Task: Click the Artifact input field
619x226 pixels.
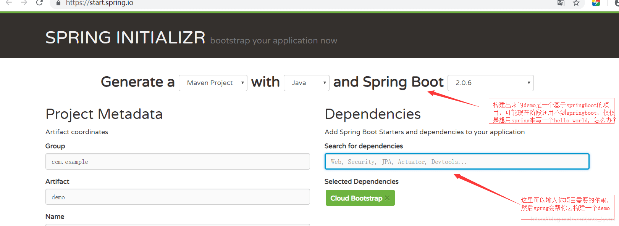Action: point(178,197)
